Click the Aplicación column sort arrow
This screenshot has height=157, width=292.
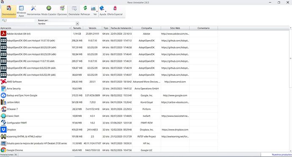coord(70,28)
